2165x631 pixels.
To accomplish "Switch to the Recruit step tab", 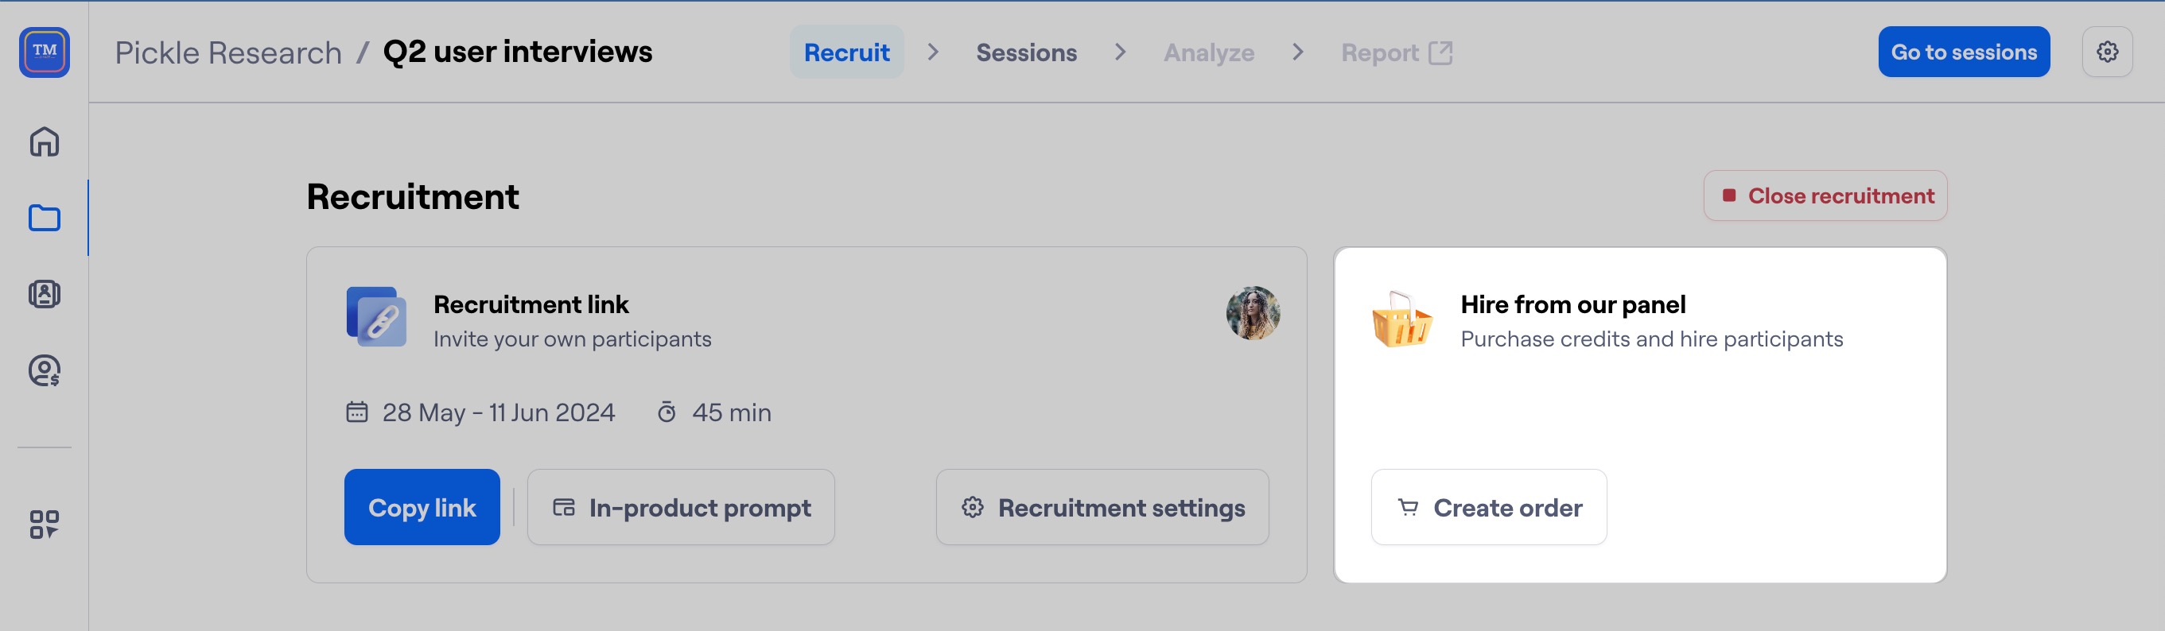I will [x=846, y=52].
